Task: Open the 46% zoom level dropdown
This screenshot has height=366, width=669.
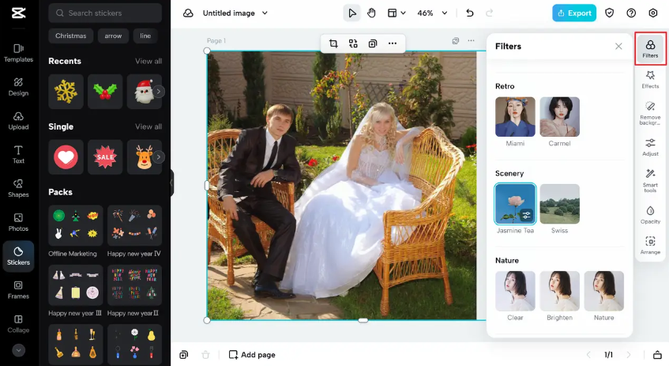Action: tap(432, 13)
